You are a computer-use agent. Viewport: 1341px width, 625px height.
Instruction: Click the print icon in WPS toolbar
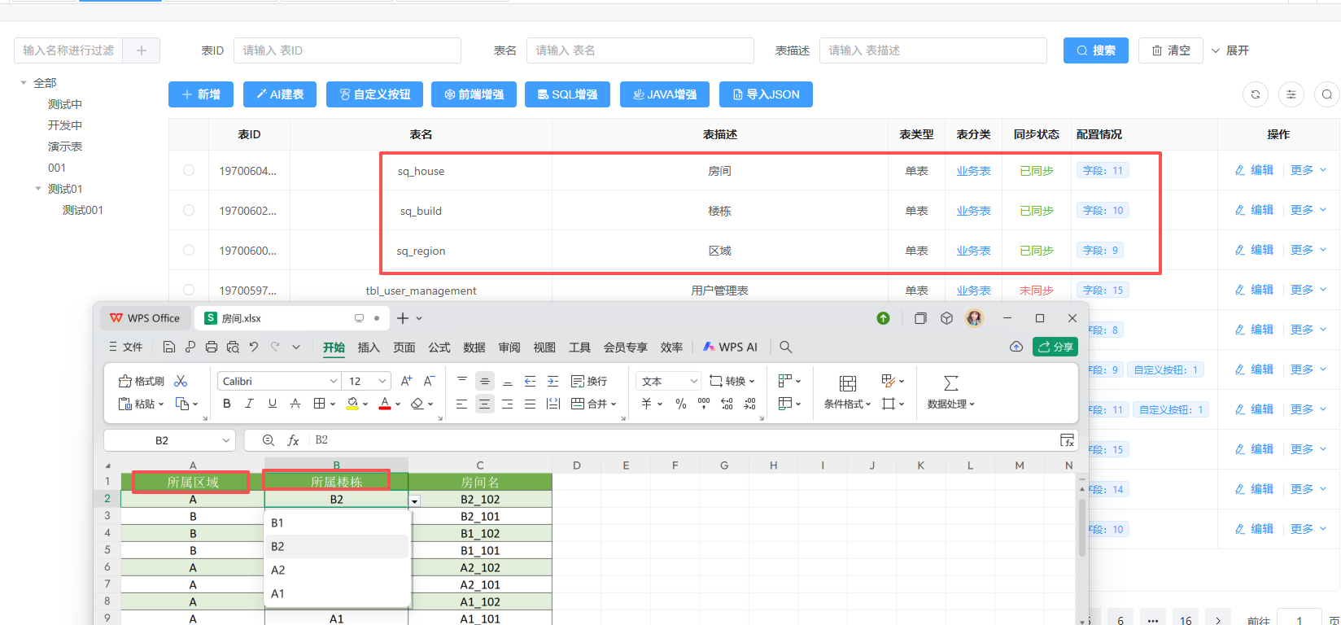[212, 347]
